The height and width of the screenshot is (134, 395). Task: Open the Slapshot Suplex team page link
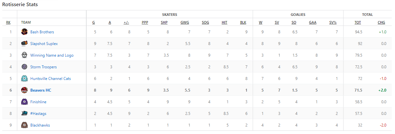[x=44, y=44]
